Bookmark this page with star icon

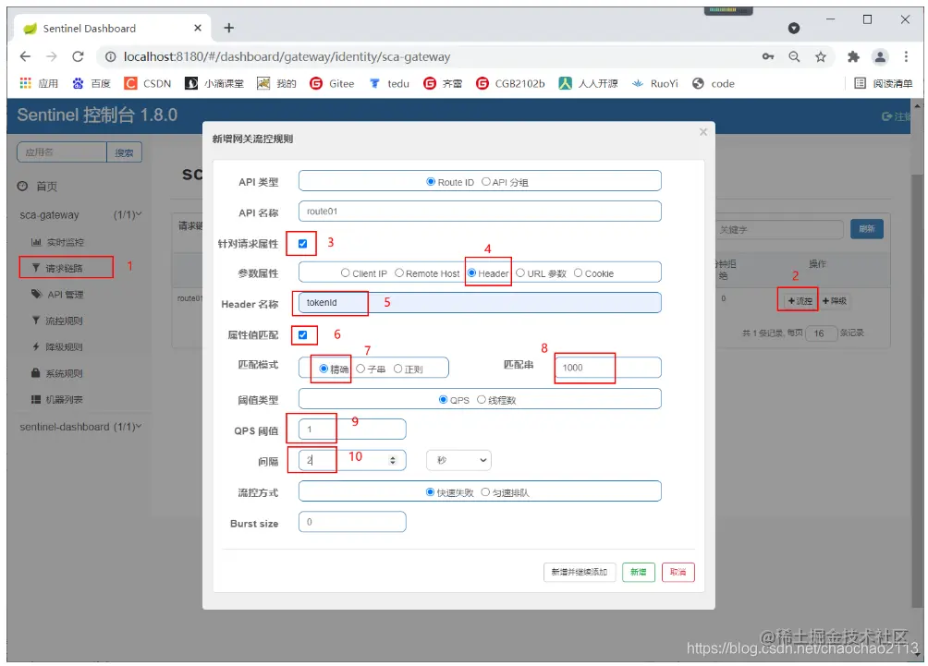tap(820, 56)
